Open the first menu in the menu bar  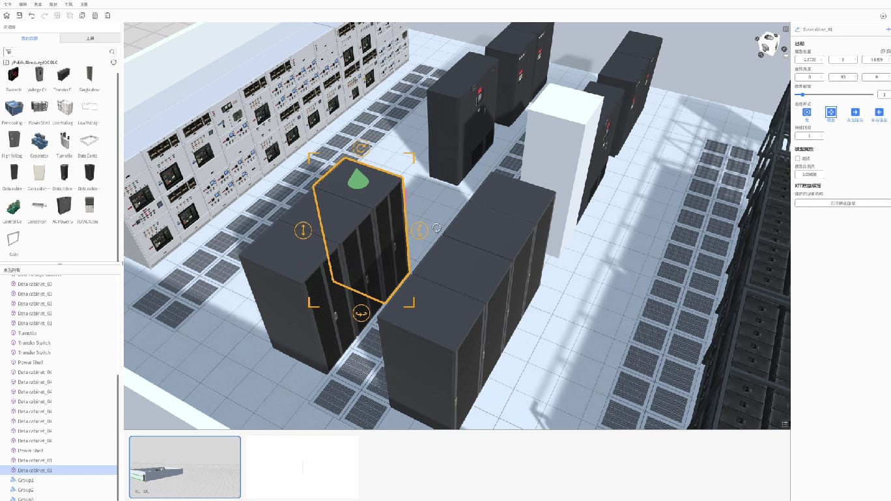point(8,4)
